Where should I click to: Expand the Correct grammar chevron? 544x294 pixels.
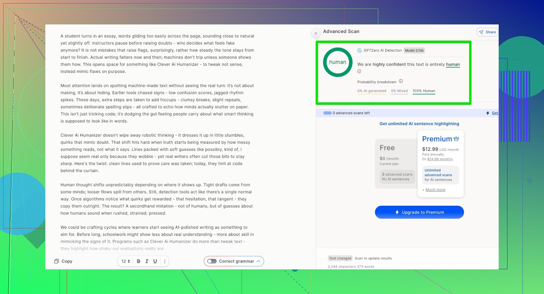point(259,261)
